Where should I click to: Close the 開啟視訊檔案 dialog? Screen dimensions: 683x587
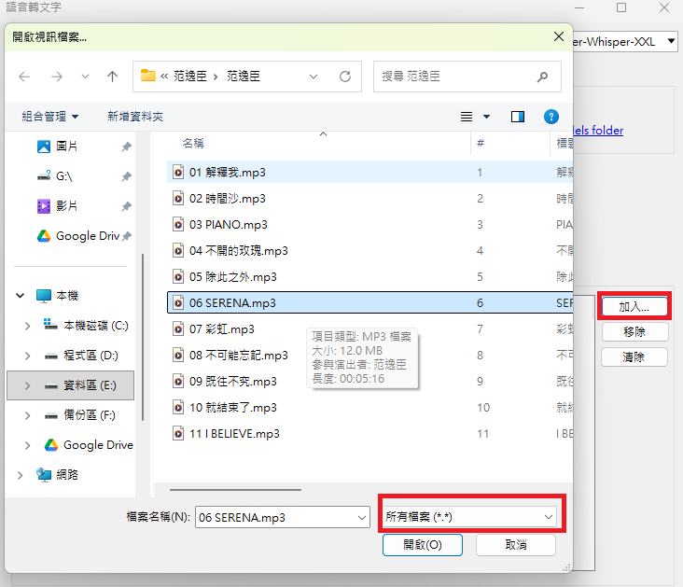(x=559, y=36)
